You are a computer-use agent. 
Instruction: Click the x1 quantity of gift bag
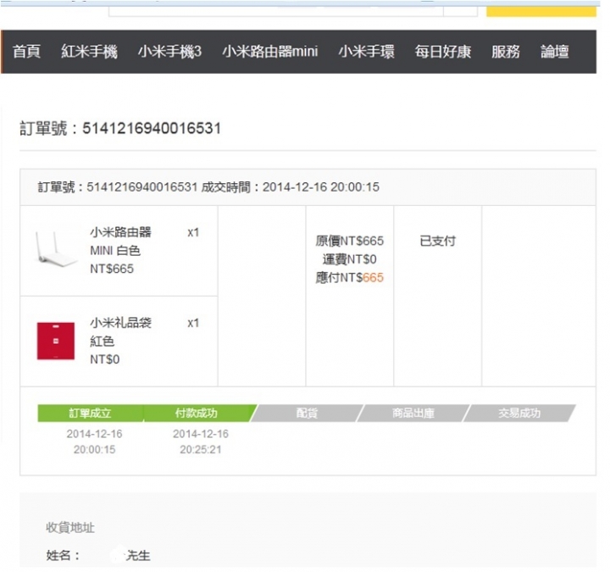pos(193,324)
